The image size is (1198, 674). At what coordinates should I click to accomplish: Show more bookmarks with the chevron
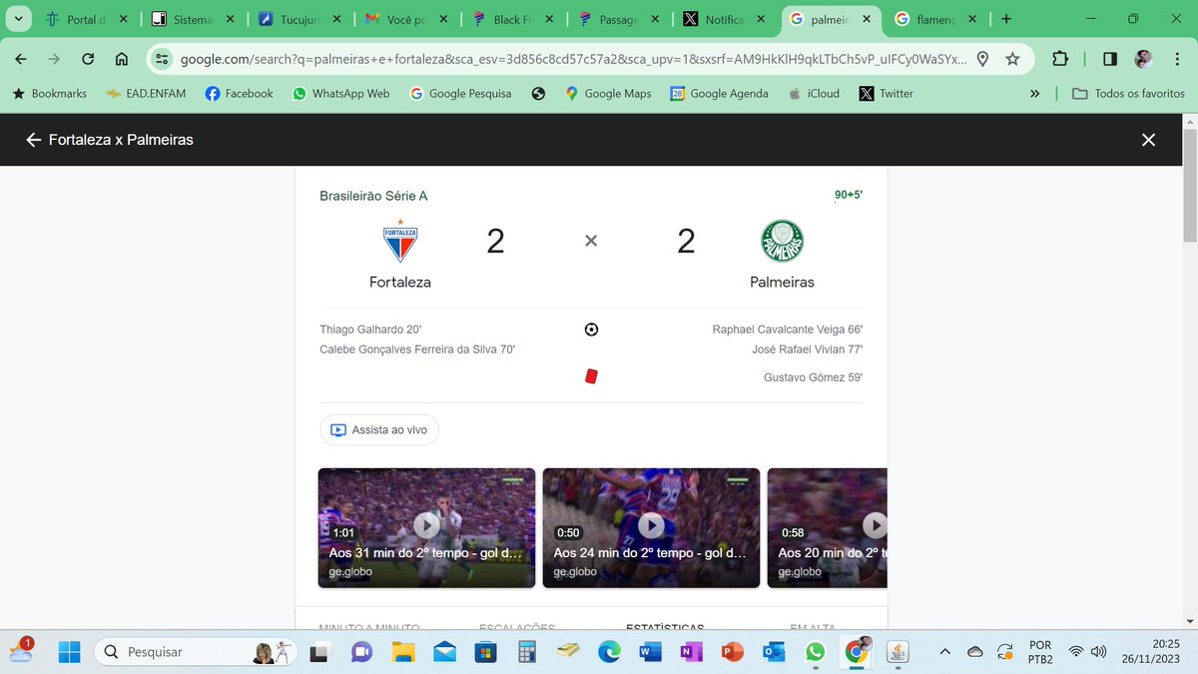[1034, 94]
